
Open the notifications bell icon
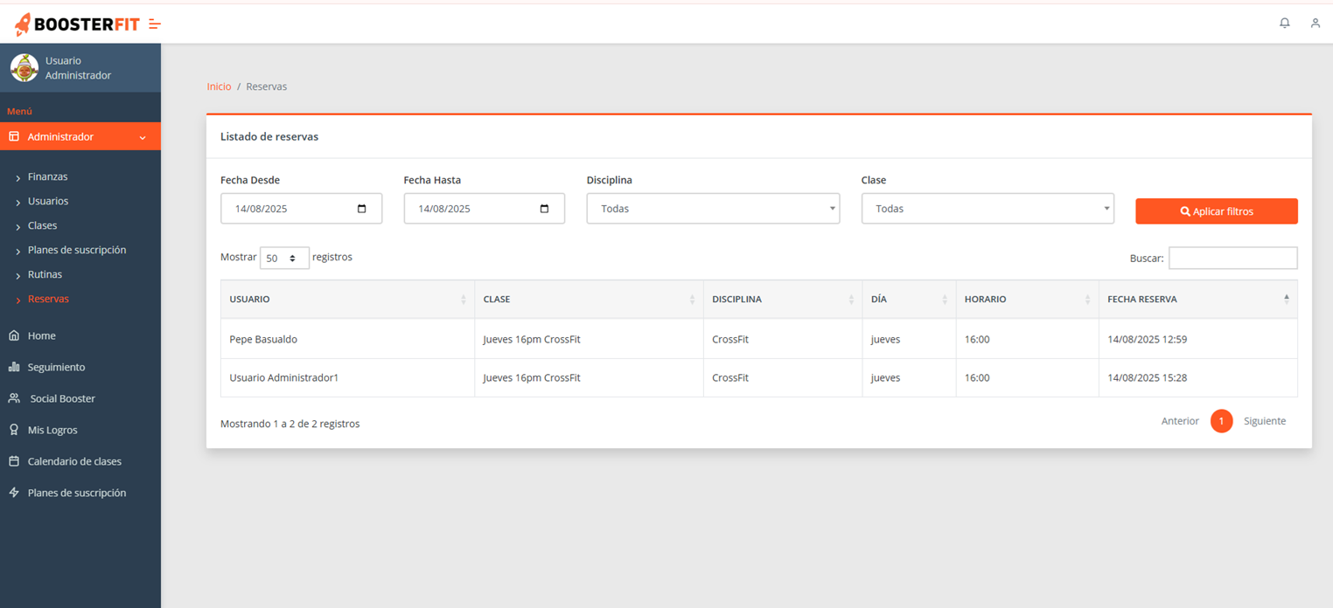click(x=1285, y=23)
